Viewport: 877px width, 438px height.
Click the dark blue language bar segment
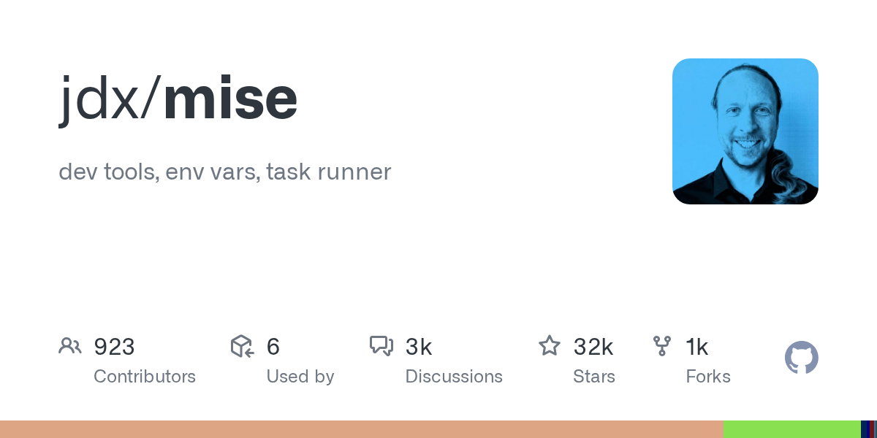(x=865, y=429)
